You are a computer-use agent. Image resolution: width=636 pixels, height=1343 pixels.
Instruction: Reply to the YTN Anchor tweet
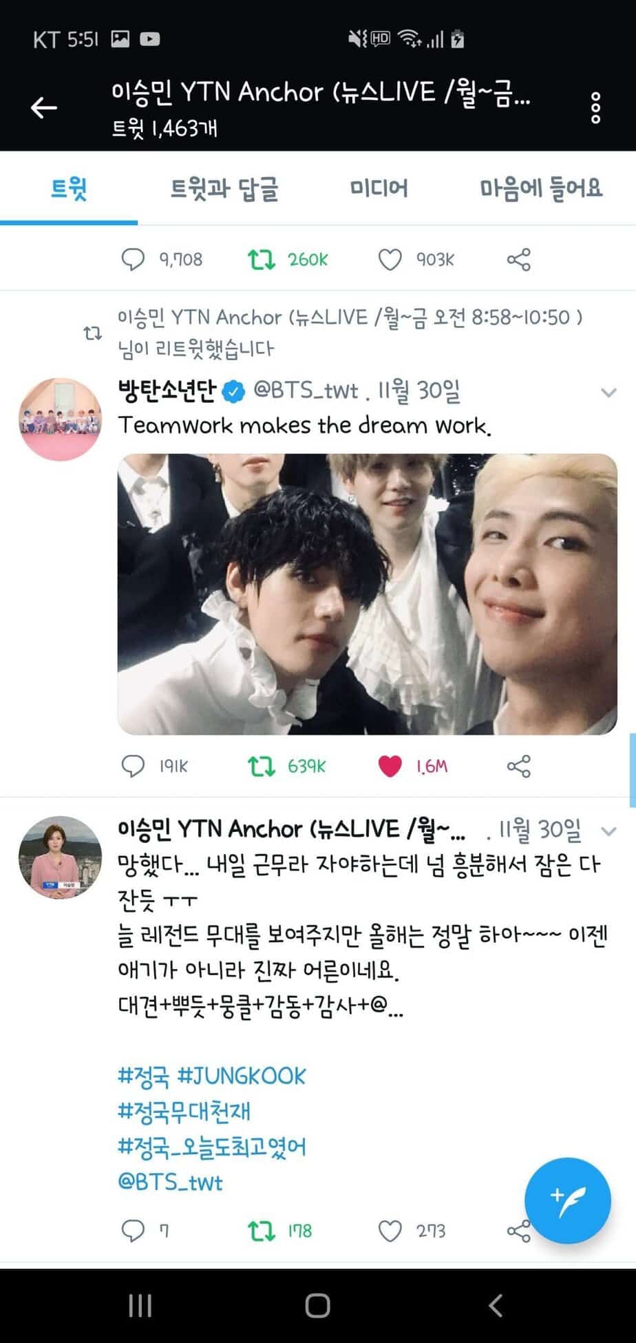coord(133,1231)
